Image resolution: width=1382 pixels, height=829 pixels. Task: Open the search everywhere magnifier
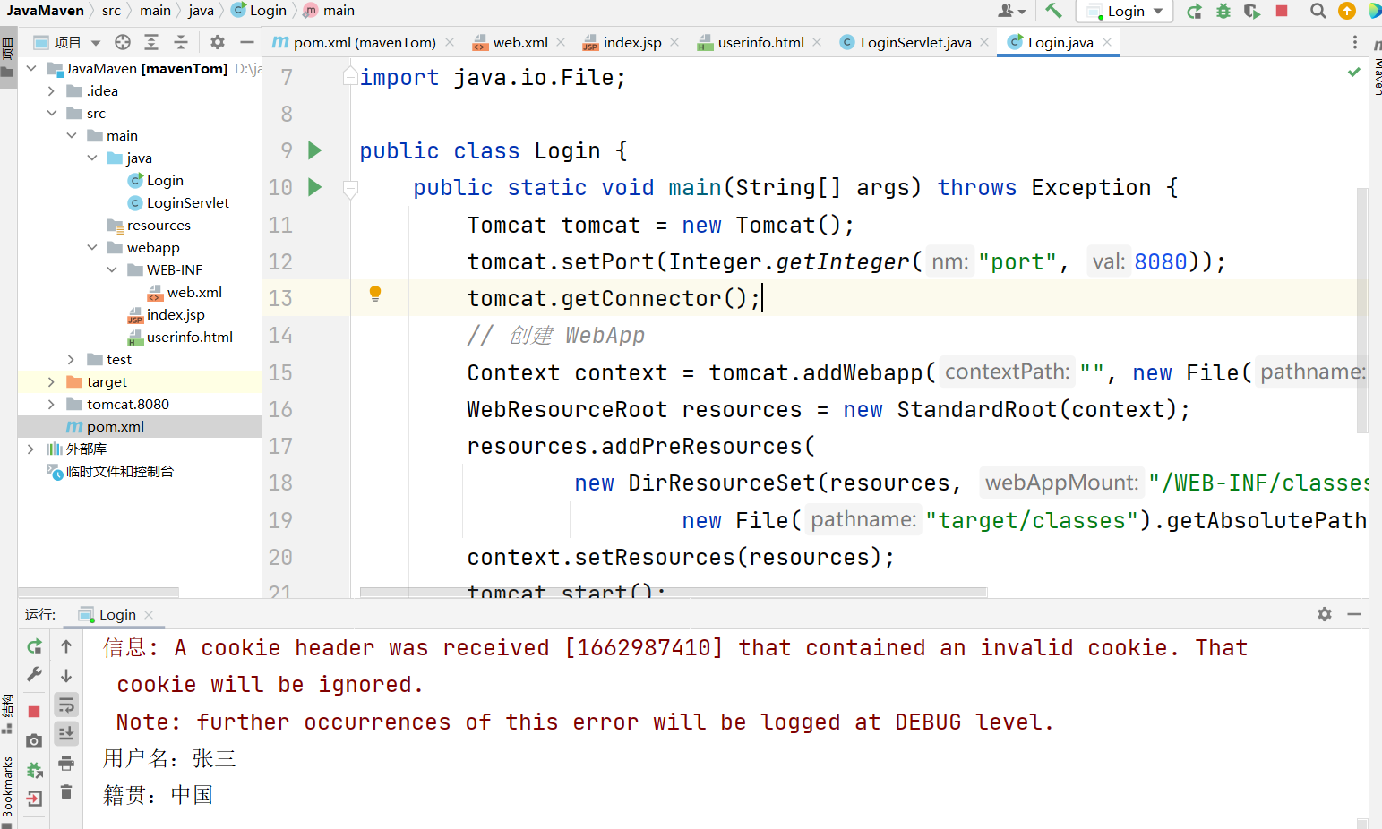[x=1318, y=11]
